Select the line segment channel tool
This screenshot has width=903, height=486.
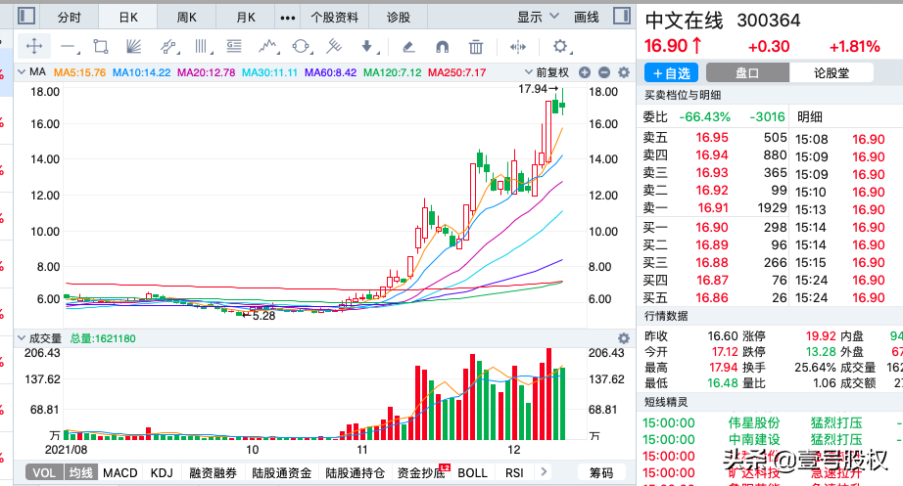167,47
